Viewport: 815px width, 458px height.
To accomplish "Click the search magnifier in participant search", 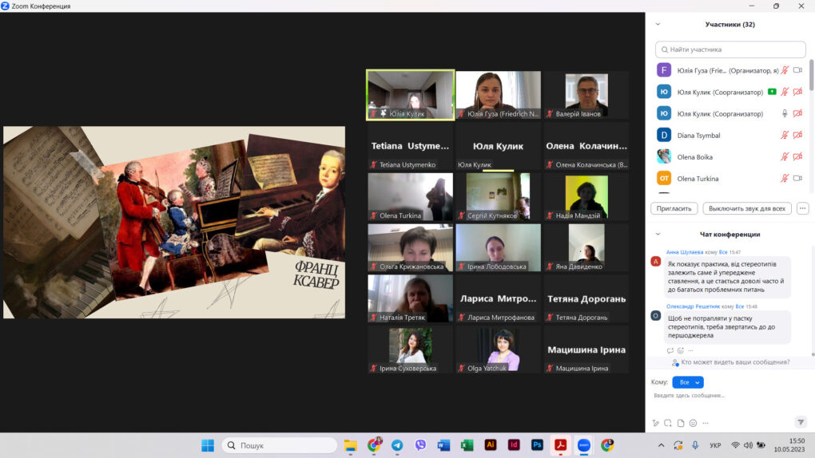I will pyautogui.click(x=665, y=49).
